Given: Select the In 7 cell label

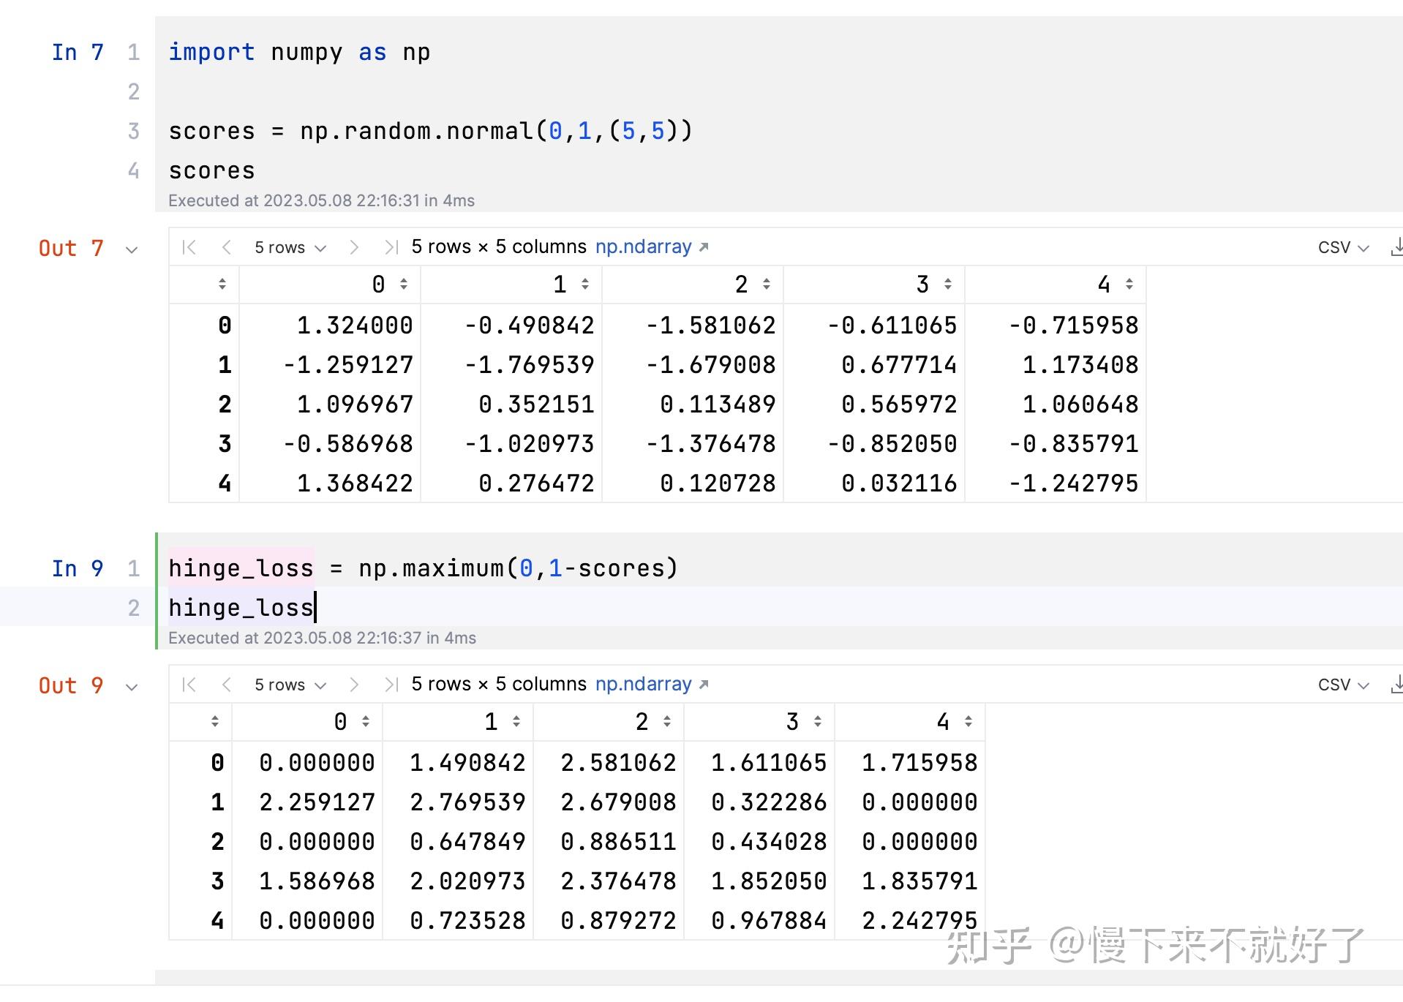Looking at the screenshot, I should pyautogui.click(x=76, y=52).
